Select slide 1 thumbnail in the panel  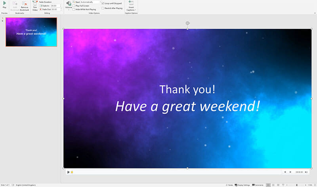tap(31, 32)
